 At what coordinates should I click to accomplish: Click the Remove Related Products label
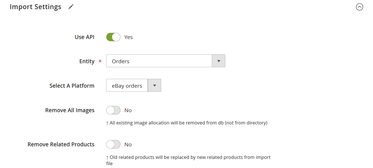click(x=61, y=144)
